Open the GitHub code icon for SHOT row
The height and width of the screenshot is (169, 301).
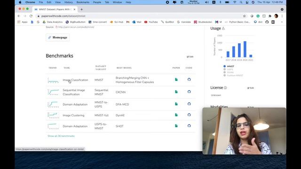point(189,126)
